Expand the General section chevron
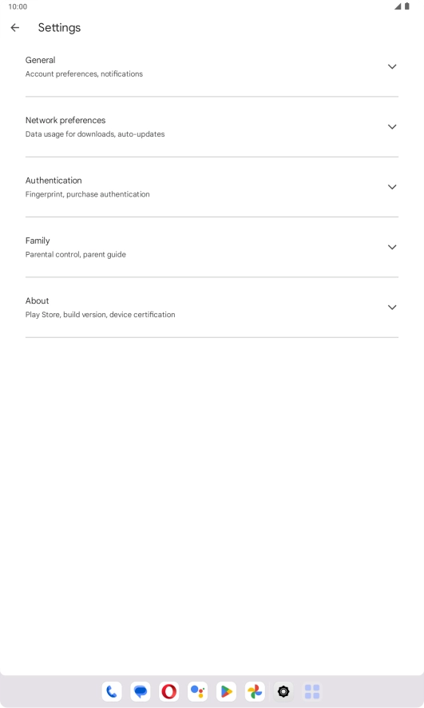 (x=392, y=66)
